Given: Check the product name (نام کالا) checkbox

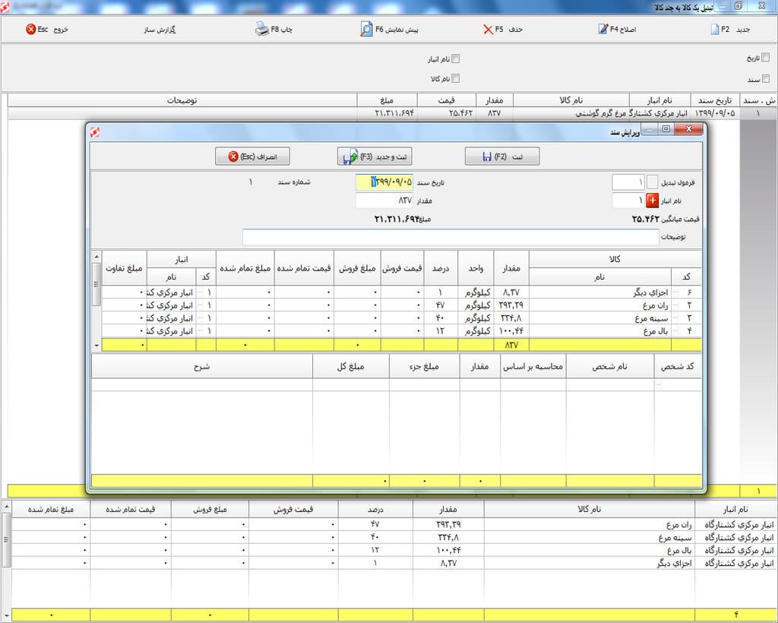Looking at the screenshot, I should pos(456,78).
